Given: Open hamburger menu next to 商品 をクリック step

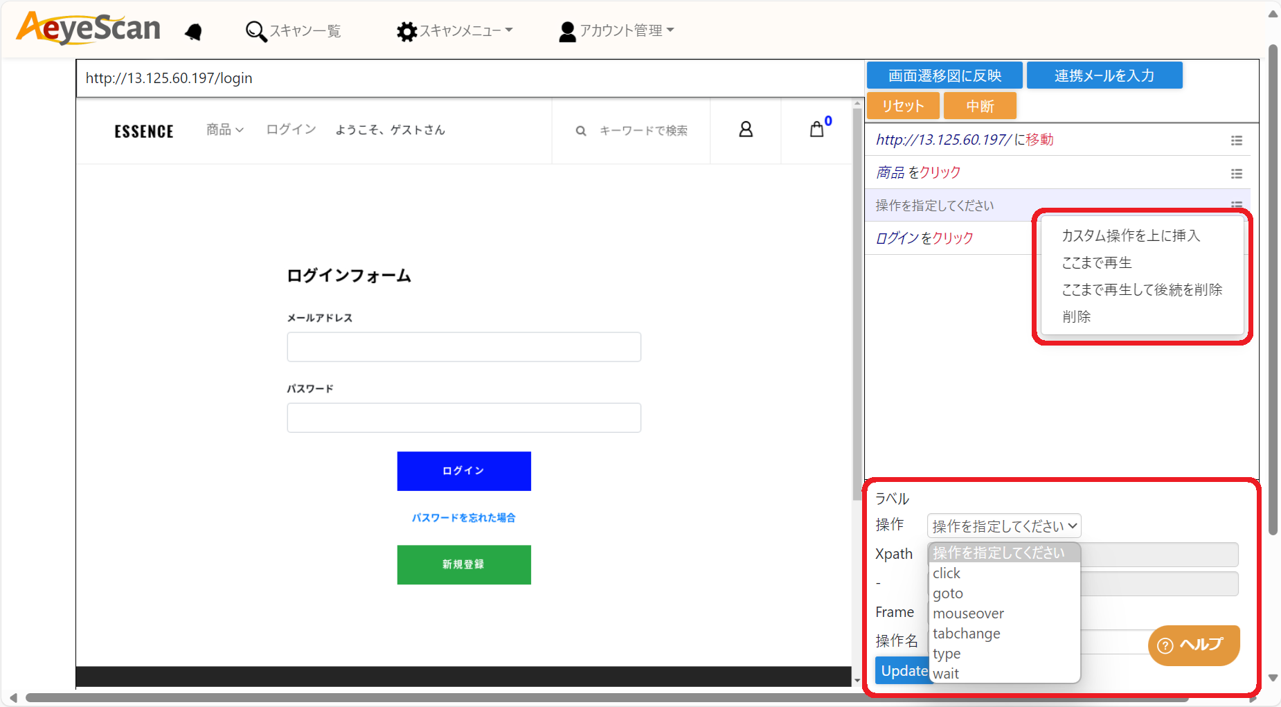Looking at the screenshot, I should [x=1237, y=174].
